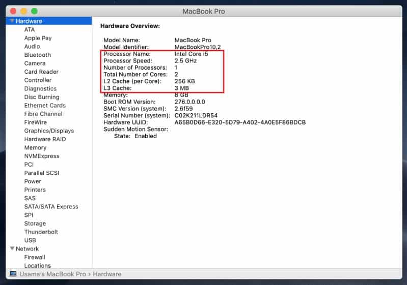Open the Power section

coord(33,181)
